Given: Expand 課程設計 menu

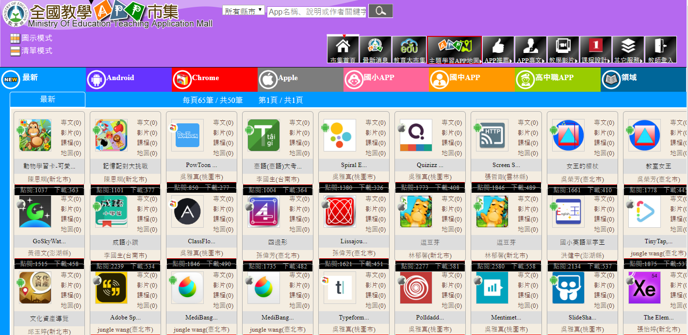Looking at the screenshot, I should click(596, 50).
